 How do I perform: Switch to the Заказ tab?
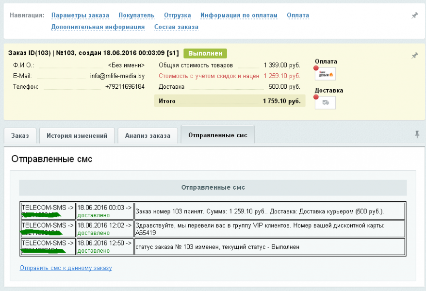20,136
